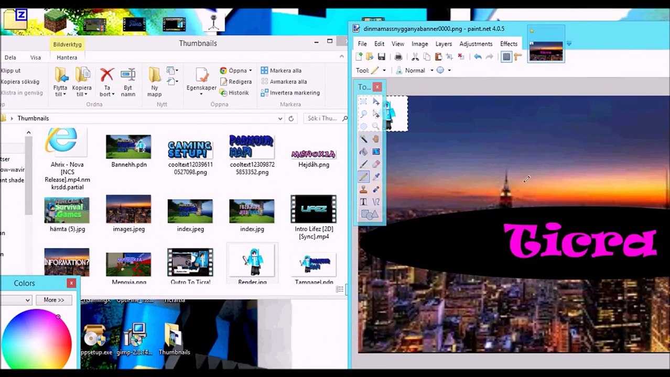This screenshot has width=670, height=377.
Task: Choose the Shapes tool
Action: pyautogui.click(x=369, y=214)
